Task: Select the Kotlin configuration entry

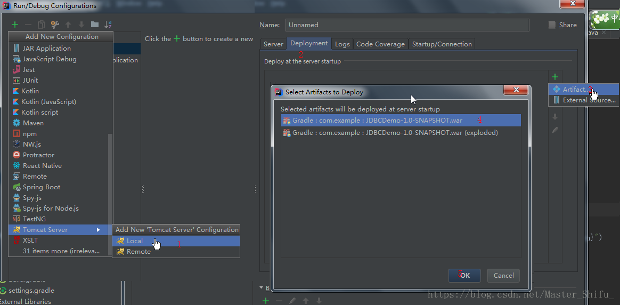Action: [x=58, y=91]
